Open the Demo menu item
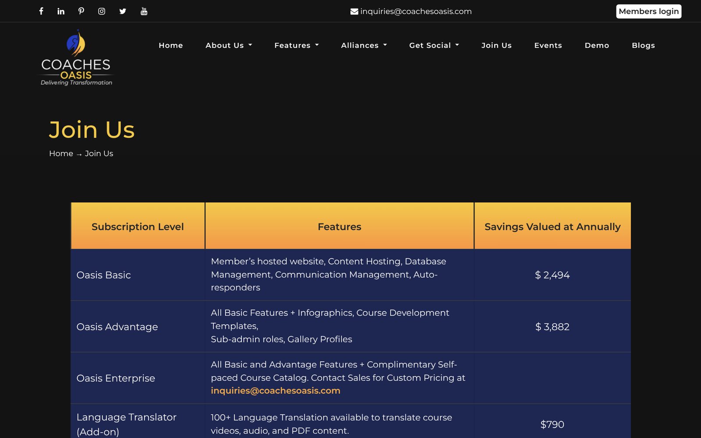The height and width of the screenshot is (438, 701). click(597, 45)
